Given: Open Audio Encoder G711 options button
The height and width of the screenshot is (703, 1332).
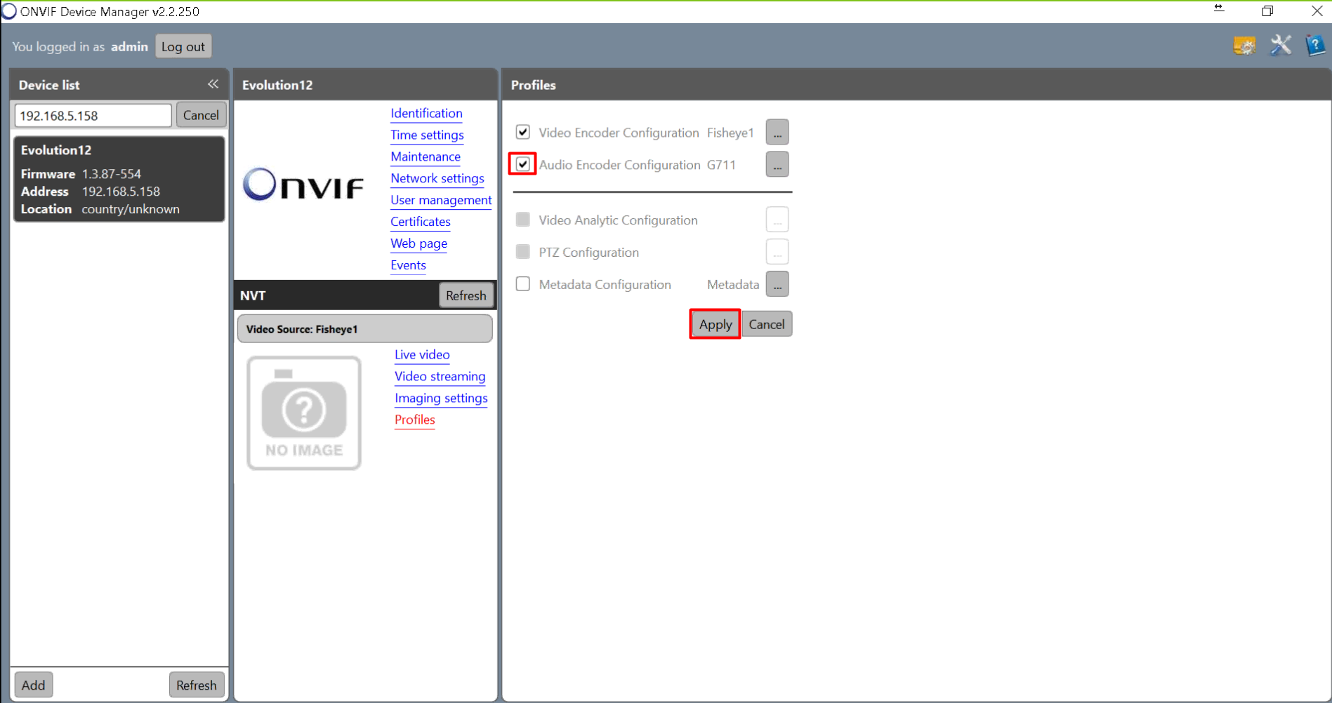Looking at the screenshot, I should (777, 165).
